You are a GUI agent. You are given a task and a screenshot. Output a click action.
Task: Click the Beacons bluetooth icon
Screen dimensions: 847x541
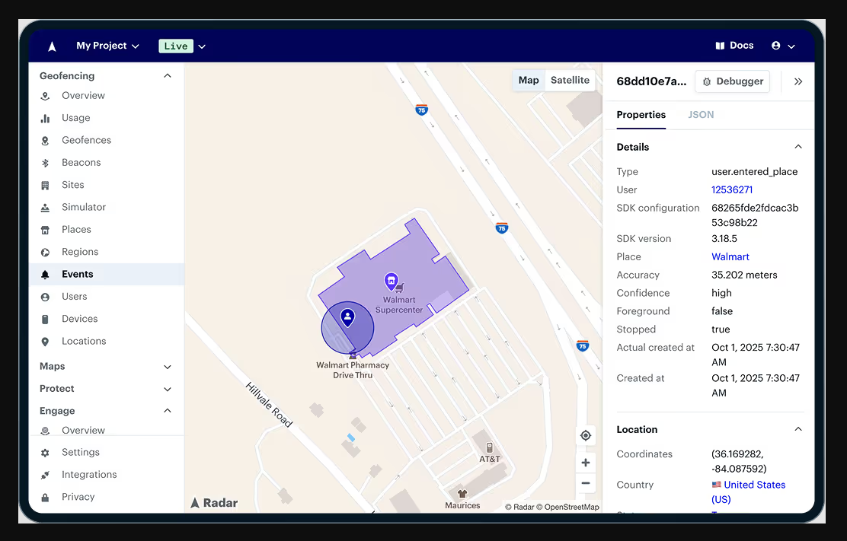[x=46, y=163]
